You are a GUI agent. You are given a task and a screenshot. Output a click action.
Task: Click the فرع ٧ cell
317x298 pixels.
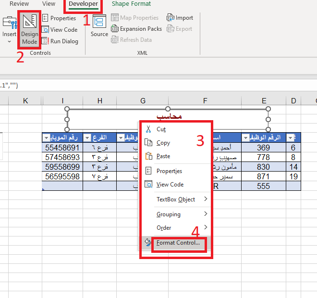click(x=100, y=176)
